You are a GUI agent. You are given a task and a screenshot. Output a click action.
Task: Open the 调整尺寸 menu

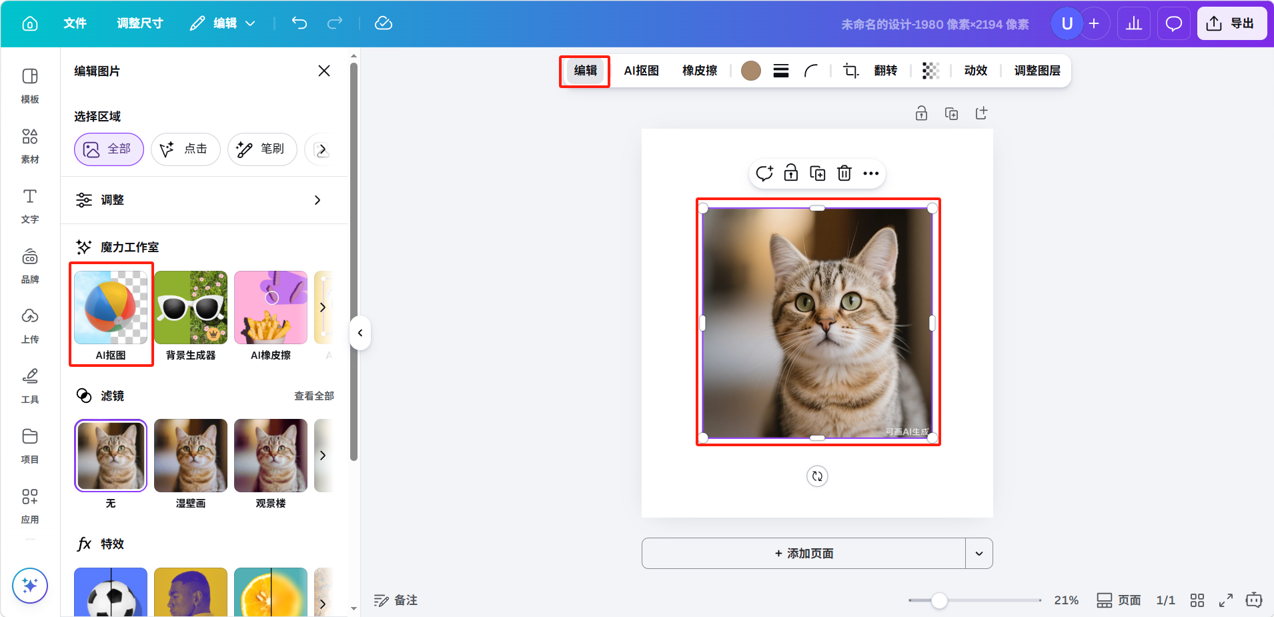(x=140, y=23)
